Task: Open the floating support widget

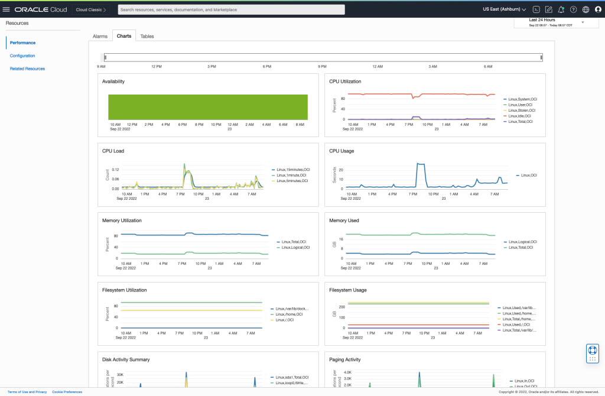Action: [591, 353]
